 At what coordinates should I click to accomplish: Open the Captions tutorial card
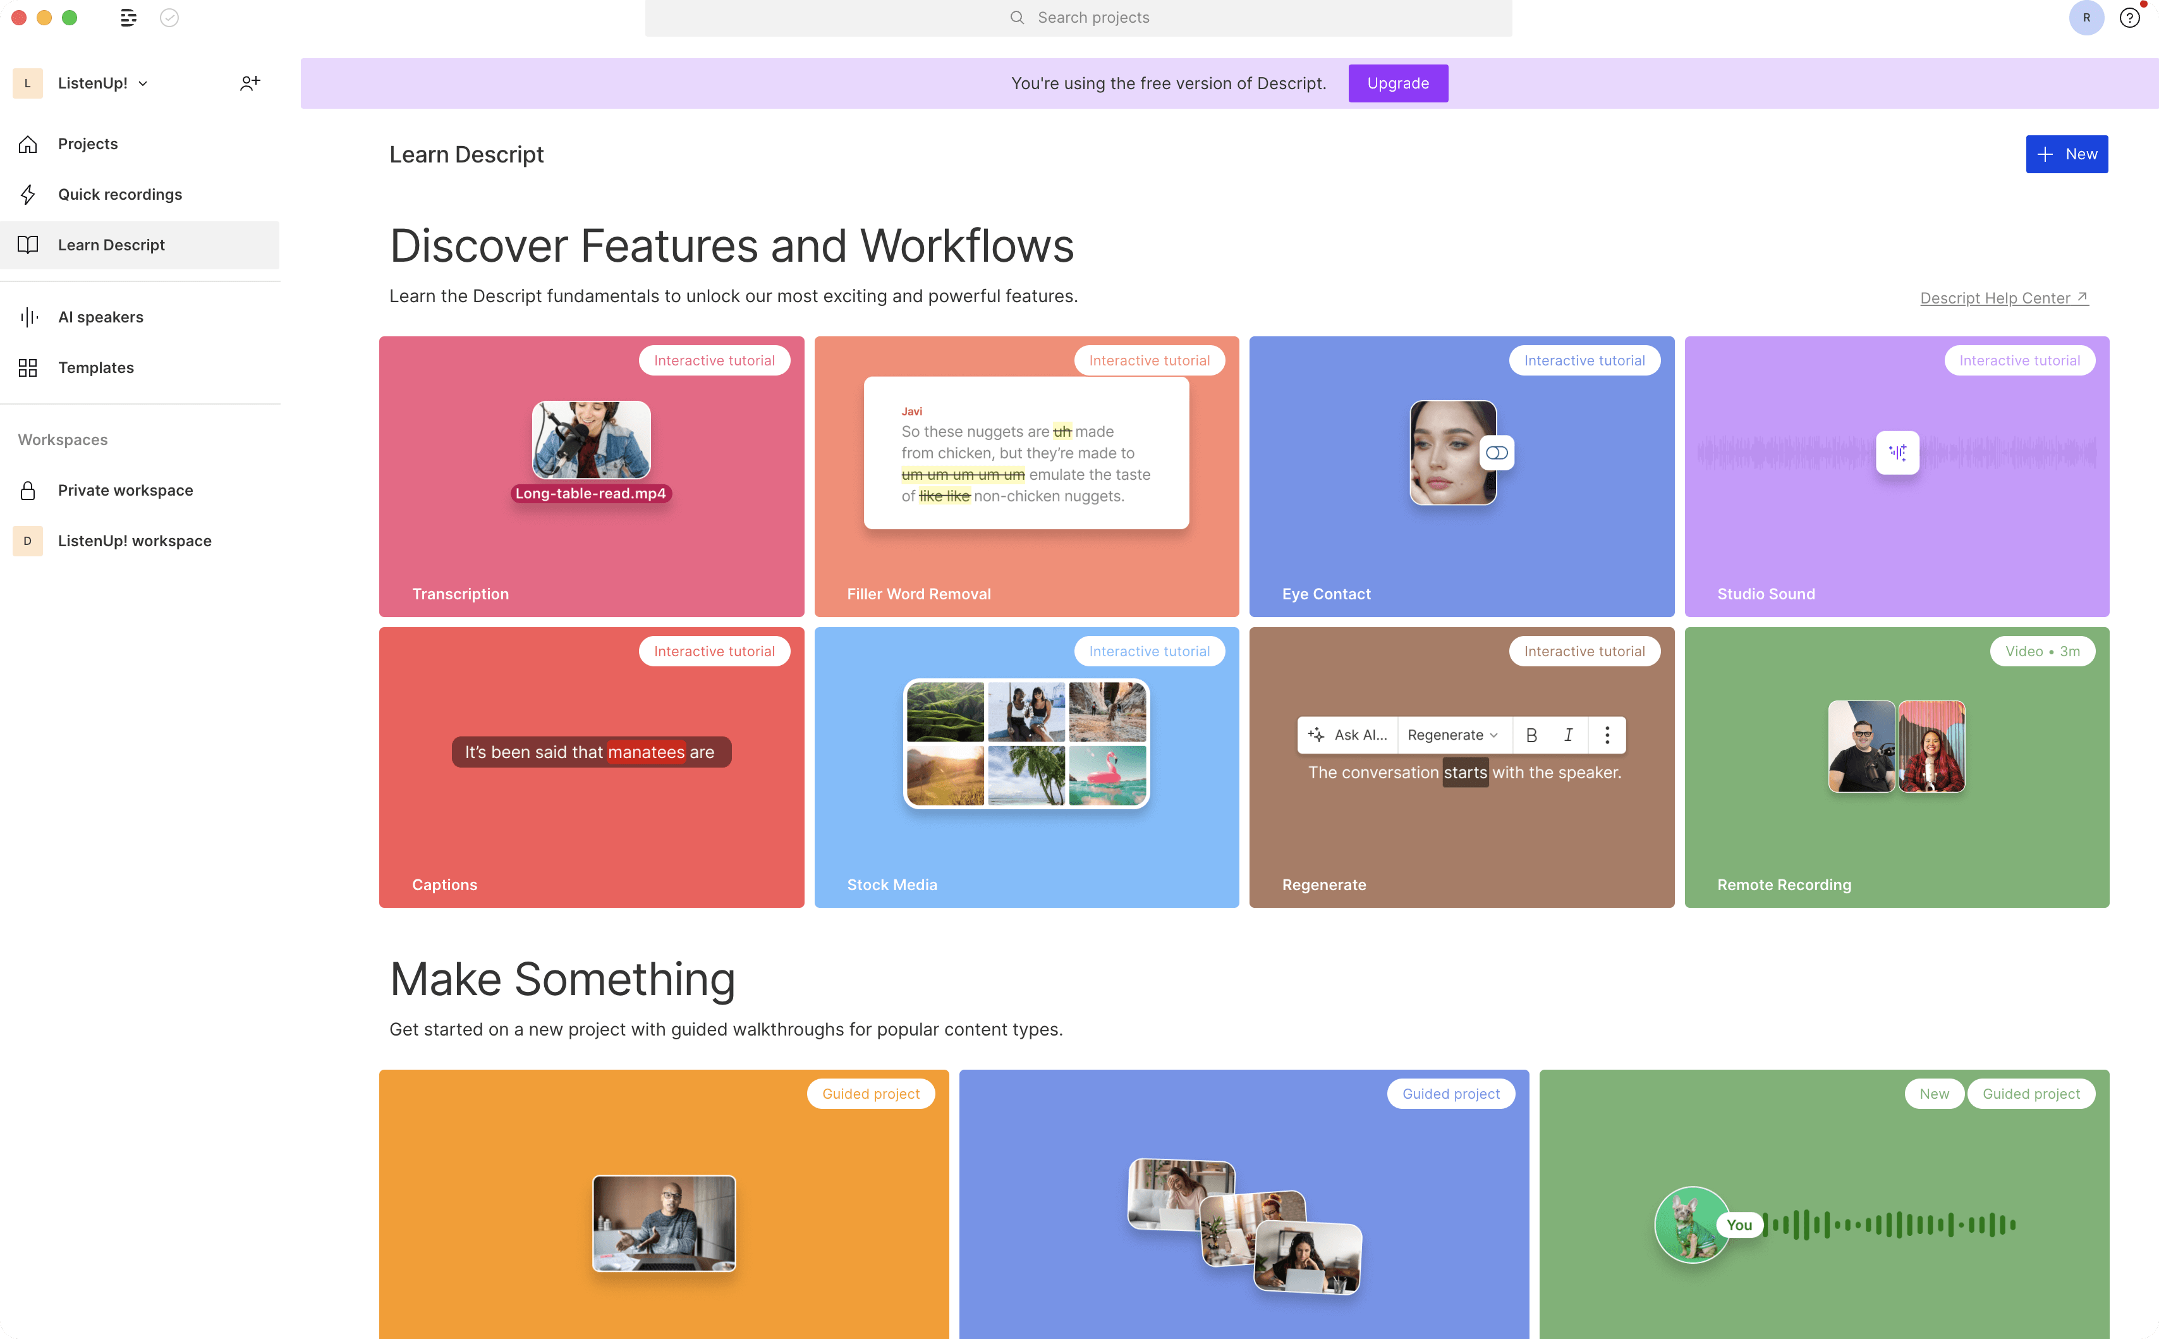pyautogui.click(x=592, y=767)
